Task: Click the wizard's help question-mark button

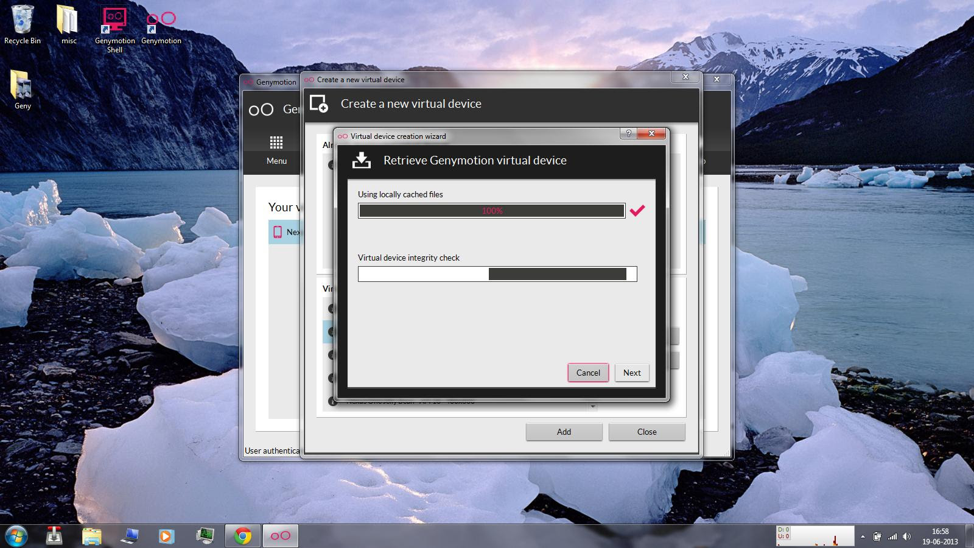Action: pyautogui.click(x=628, y=133)
